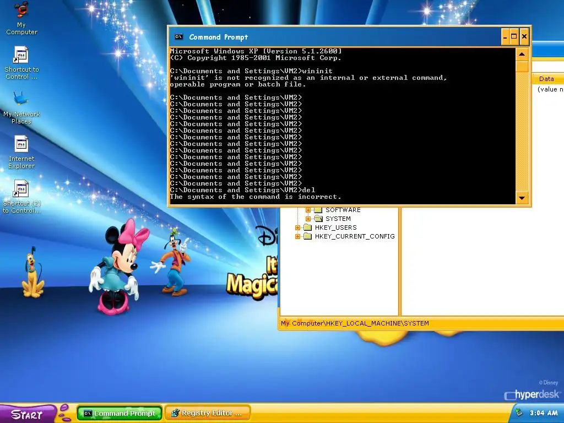Select HKEY_USERS key in registry tree
The width and height of the screenshot is (564, 423).
[335, 227]
